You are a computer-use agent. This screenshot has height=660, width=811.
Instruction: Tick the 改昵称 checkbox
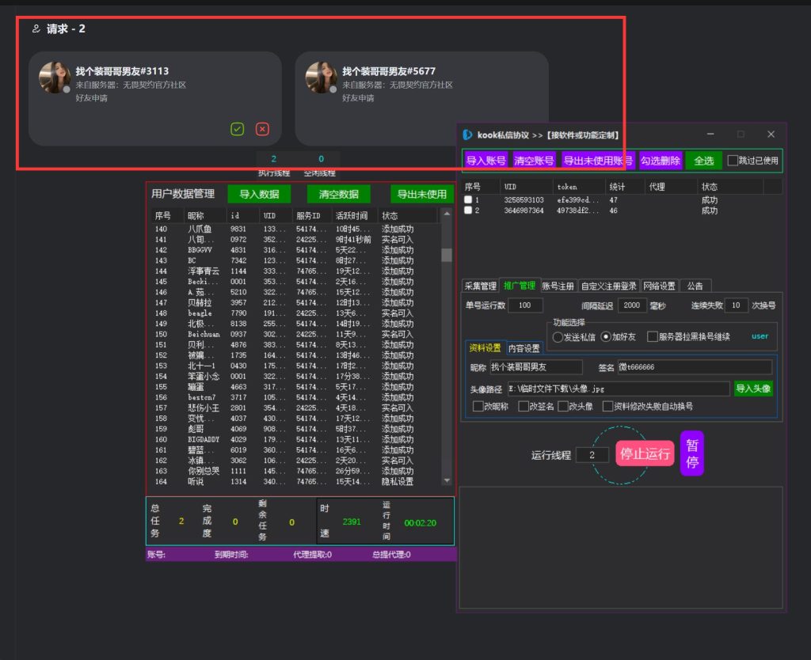[478, 406]
